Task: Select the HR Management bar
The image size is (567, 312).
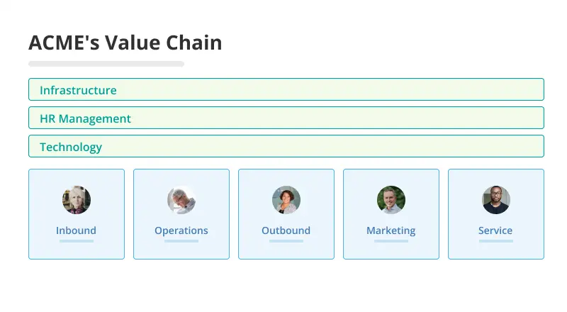Action: tap(286, 118)
